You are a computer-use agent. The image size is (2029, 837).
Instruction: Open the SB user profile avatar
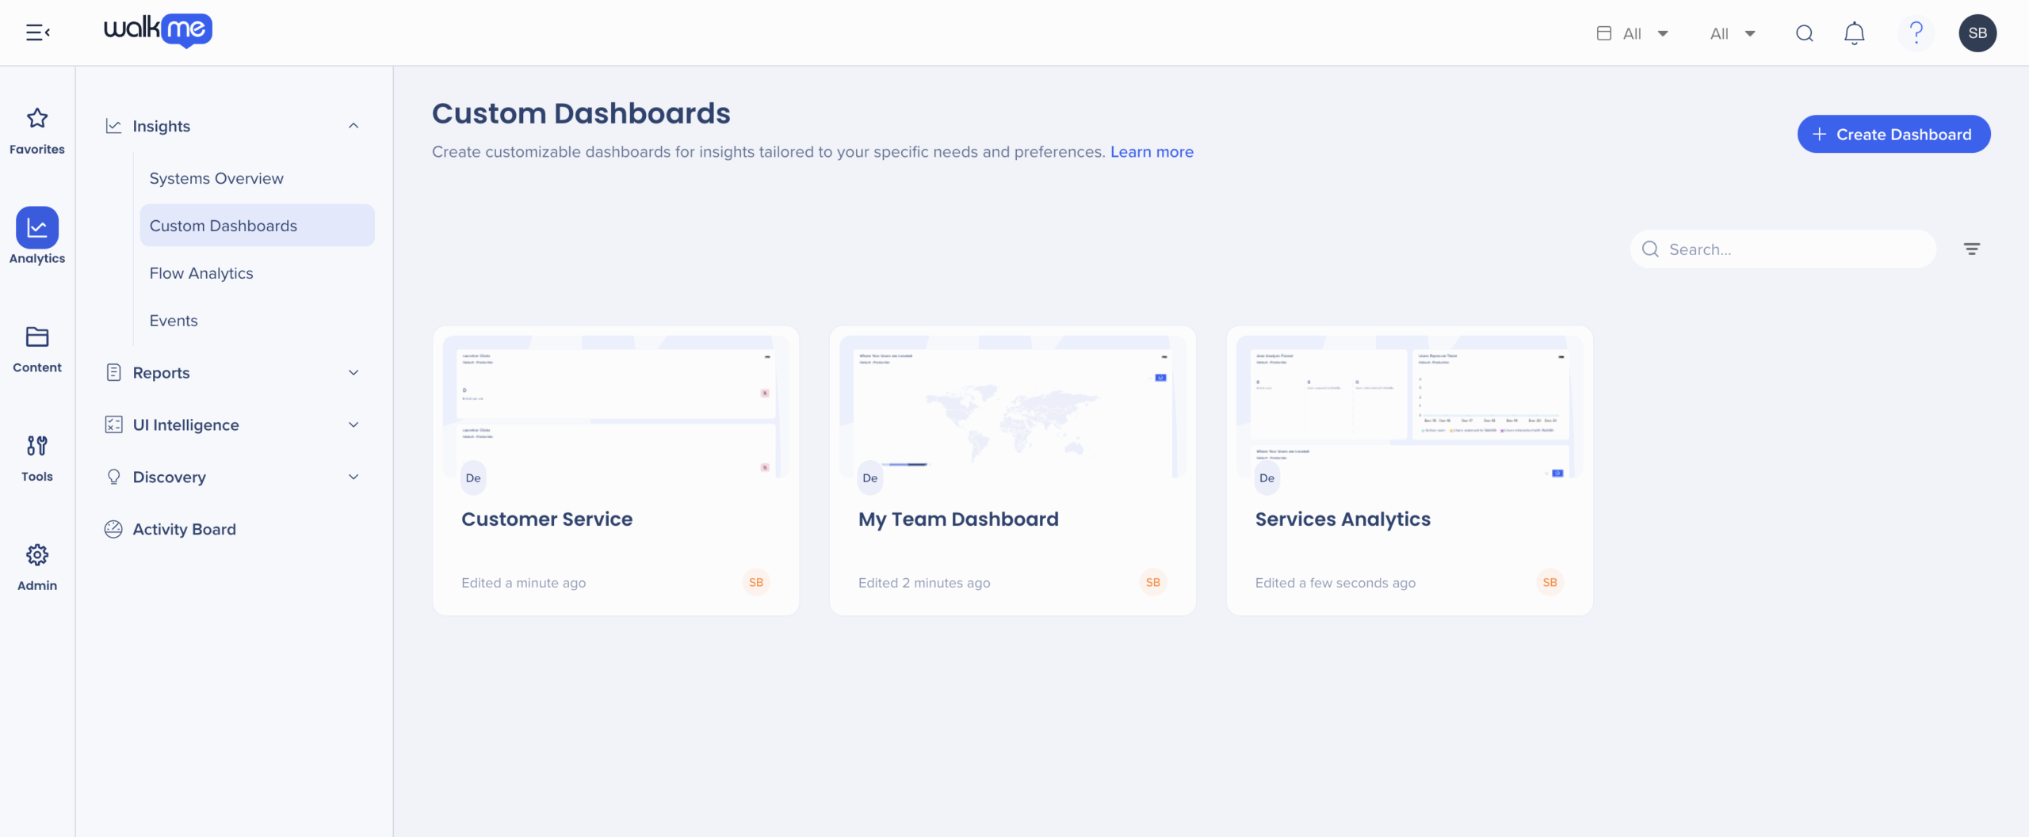1977,33
